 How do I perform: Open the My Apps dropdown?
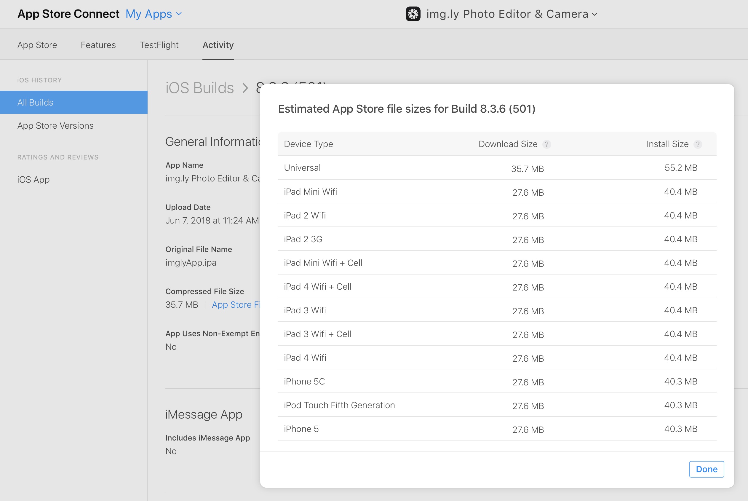point(154,14)
